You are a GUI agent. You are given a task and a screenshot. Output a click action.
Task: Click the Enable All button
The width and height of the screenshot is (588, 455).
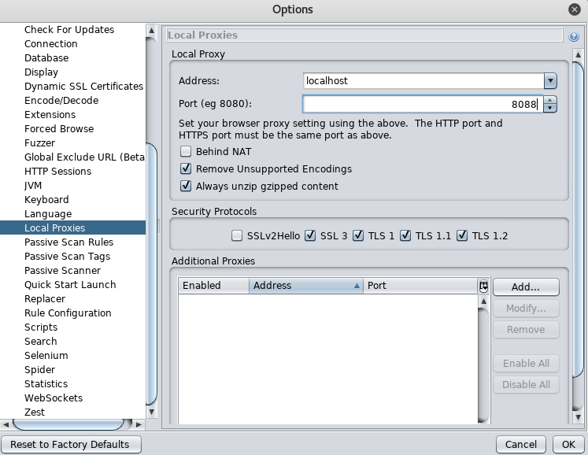coord(526,364)
